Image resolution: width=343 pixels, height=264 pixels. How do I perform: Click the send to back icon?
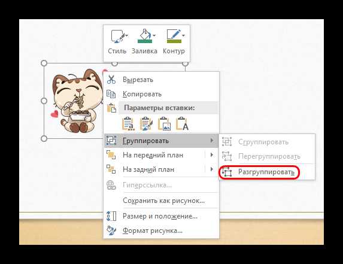111,169
